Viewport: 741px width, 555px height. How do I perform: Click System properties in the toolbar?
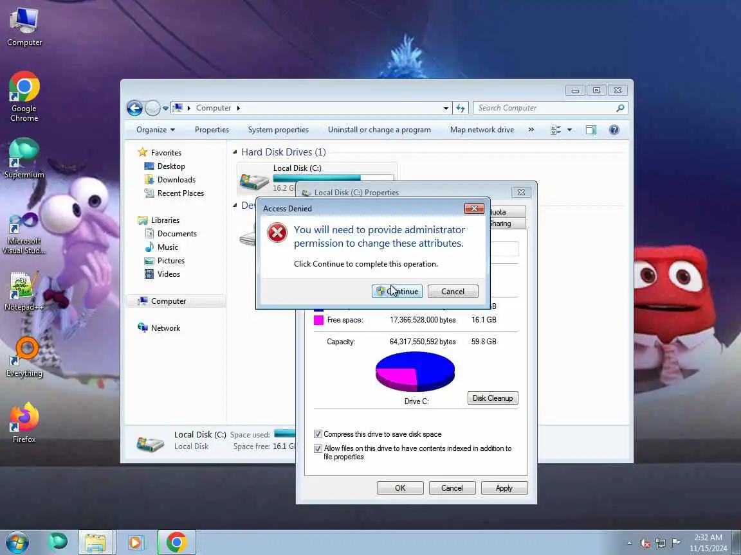coord(279,130)
